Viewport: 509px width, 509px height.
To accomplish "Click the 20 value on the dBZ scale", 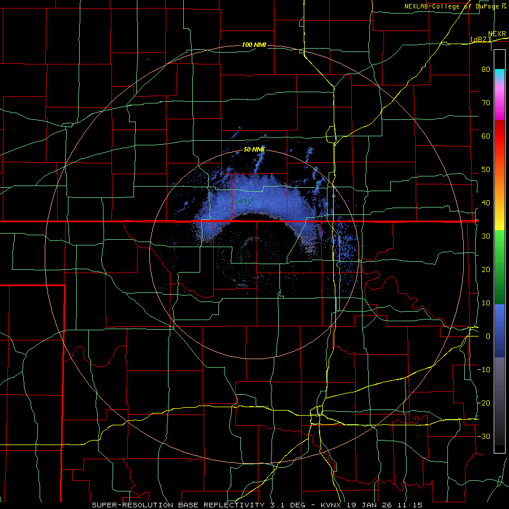I will [486, 270].
